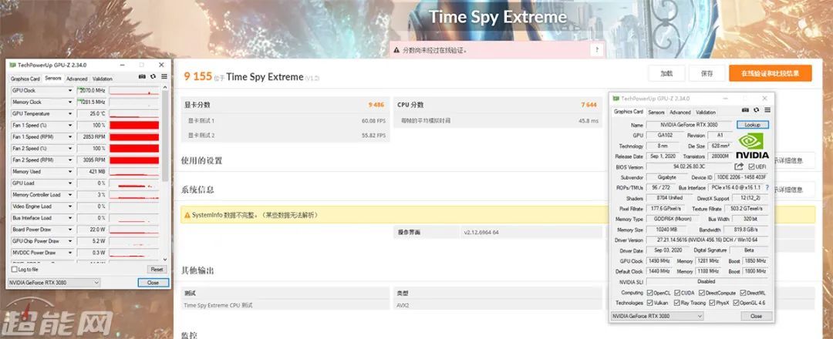The height and width of the screenshot is (339, 833).
Task: Switch to Graphics Card tab in Sensors window
Action: [25, 79]
